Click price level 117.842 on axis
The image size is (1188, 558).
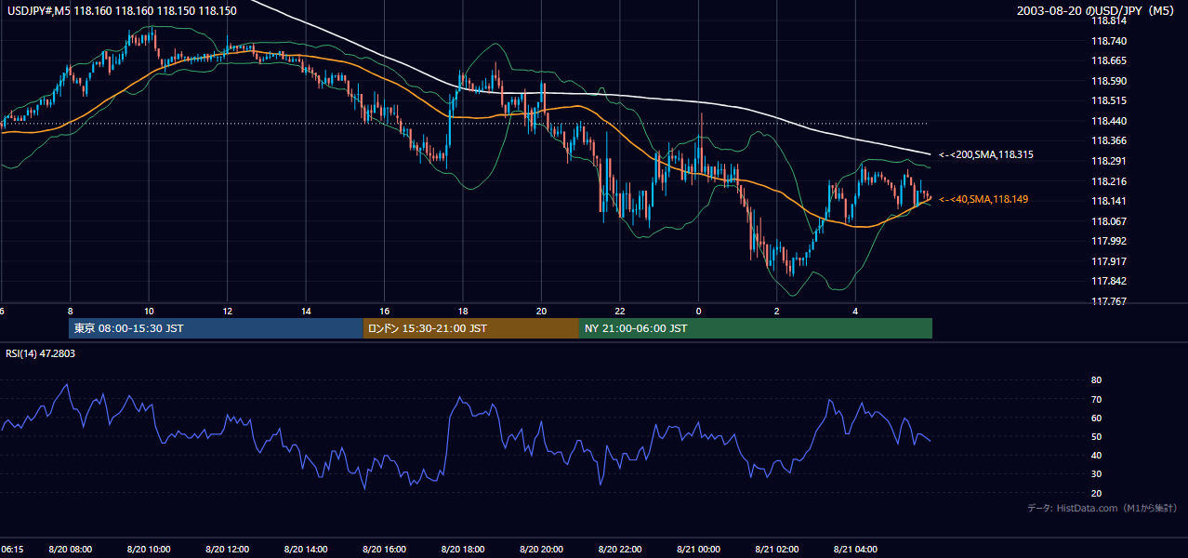pos(1109,281)
